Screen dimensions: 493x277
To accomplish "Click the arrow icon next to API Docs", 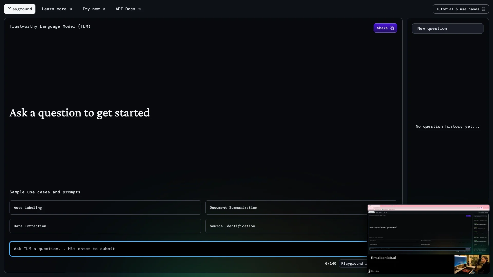I will click(x=139, y=9).
